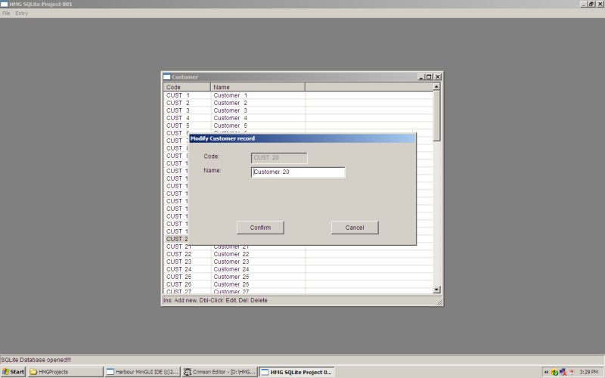Maximize the Customer window
The height and width of the screenshot is (378, 605).
point(429,77)
